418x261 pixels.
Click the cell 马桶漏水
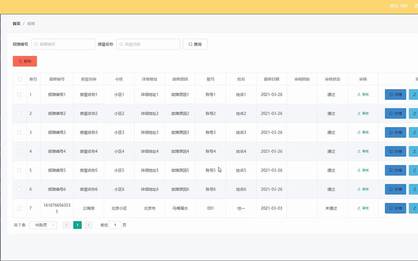(x=180, y=208)
